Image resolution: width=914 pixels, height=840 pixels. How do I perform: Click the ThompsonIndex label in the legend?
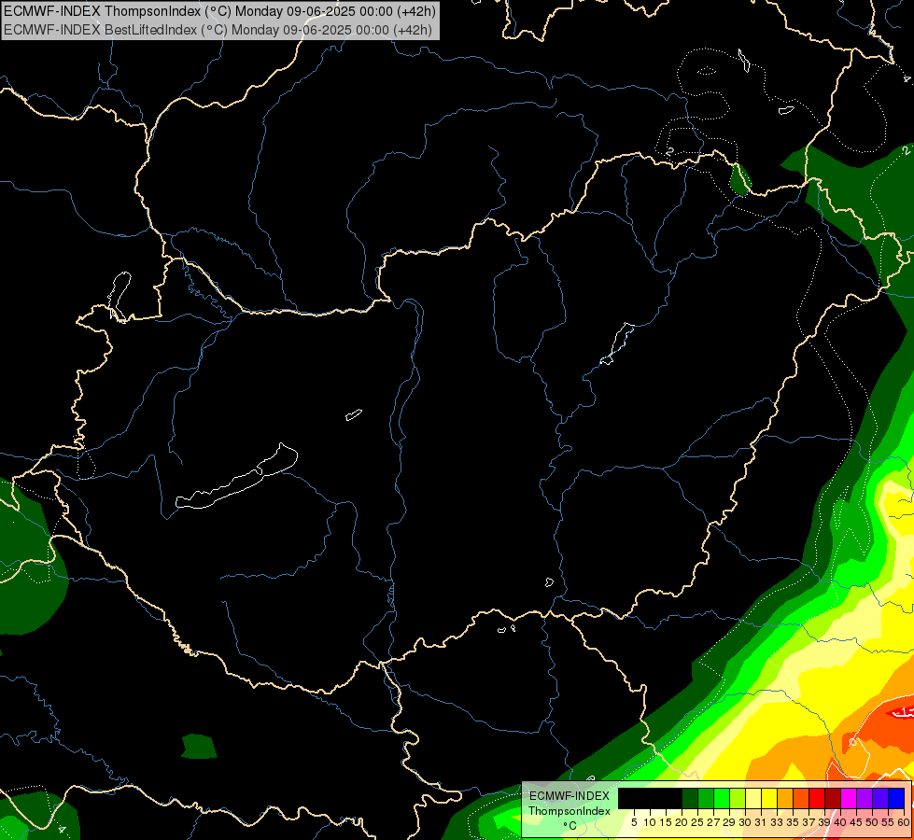pyautogui.click(x=569, y=811)
